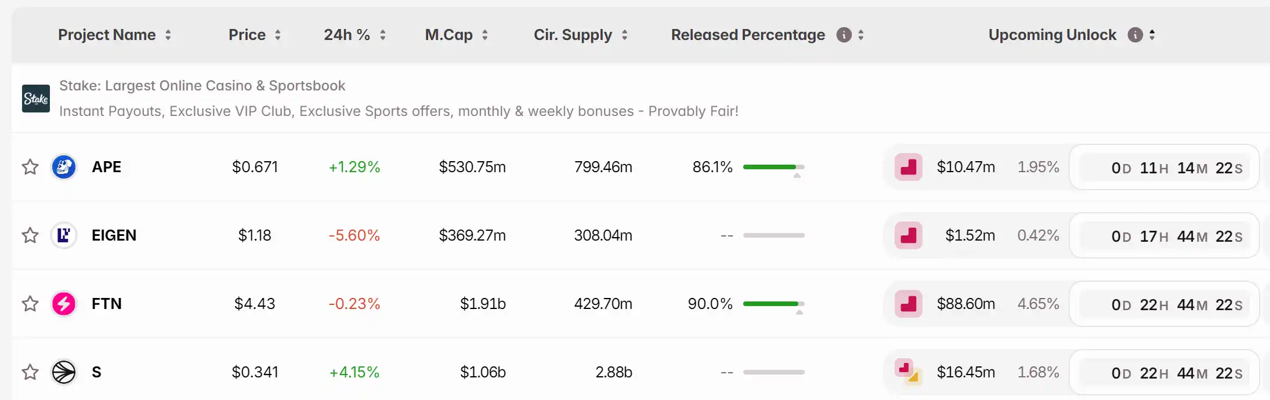Add APE to favorites with the star

point(30,167)
